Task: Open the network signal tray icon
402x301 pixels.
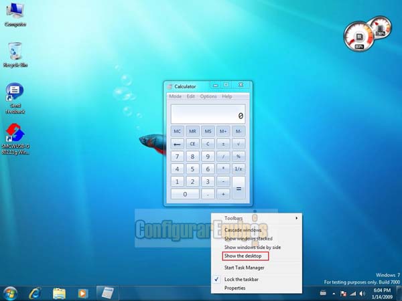Action: point(353,294)
